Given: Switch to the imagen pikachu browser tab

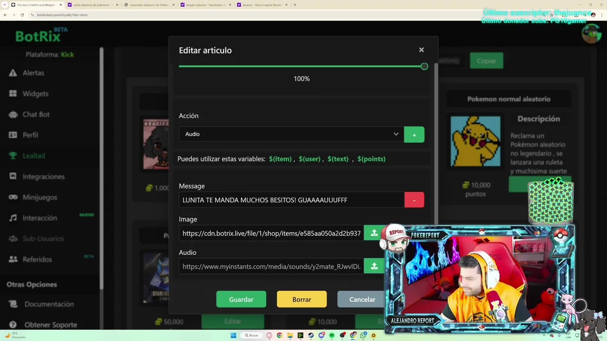Looking at the screenshot, I should click(x=205, y=5).
